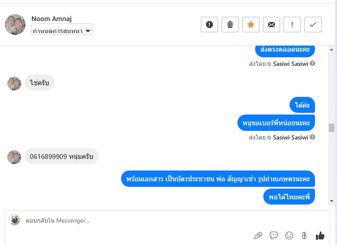Click the phone number message 0616899909
Viewport: 337px width, 245px height.
(x=62, y=156)
